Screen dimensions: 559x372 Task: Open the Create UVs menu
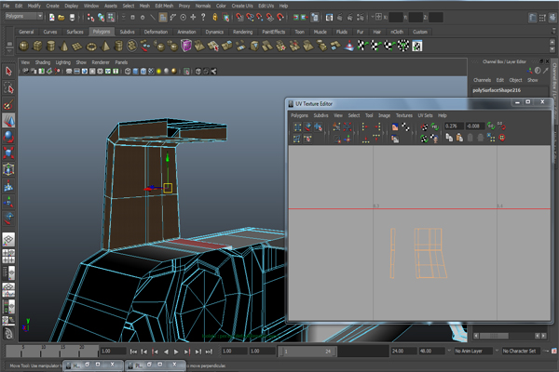click(x=242, y=6)
